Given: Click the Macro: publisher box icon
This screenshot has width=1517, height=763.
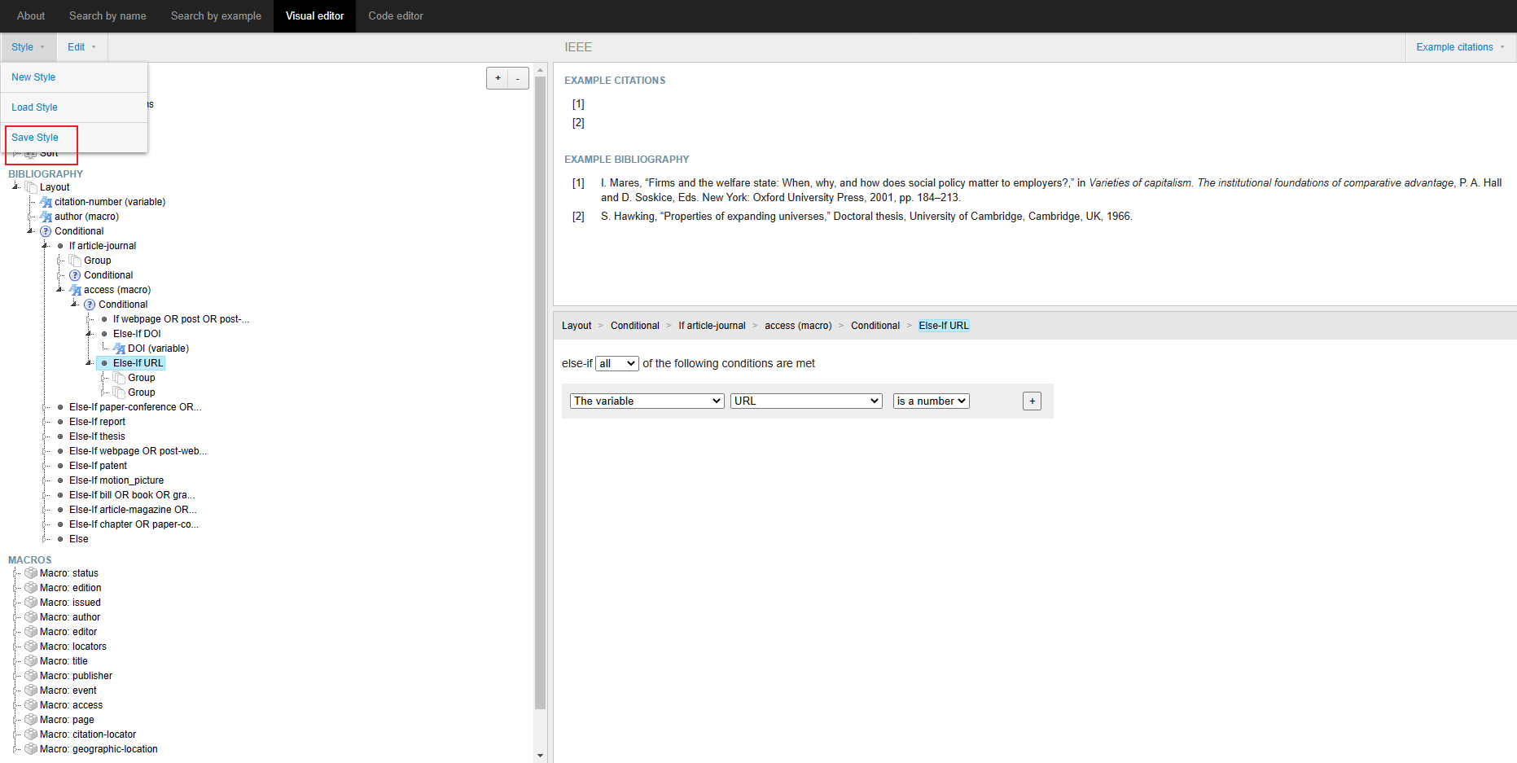Looking at the screenshot, I should [x=31, y=676].
